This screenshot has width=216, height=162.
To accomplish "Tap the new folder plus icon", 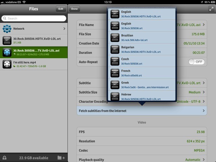I will point(61,158).
